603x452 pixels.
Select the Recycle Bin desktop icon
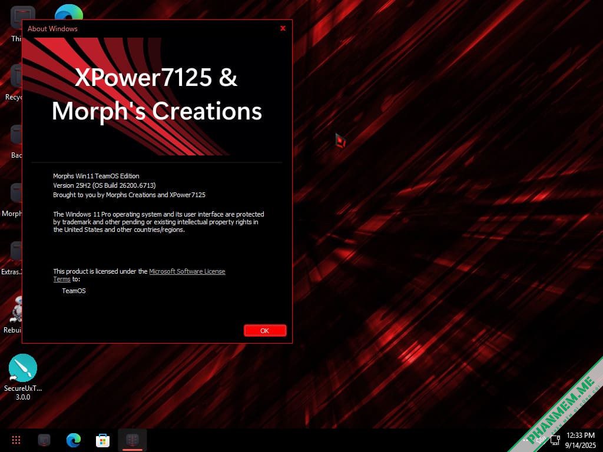(15, 82)
